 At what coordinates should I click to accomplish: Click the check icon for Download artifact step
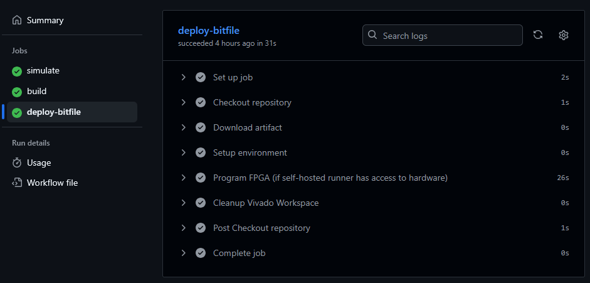point(201,127)
